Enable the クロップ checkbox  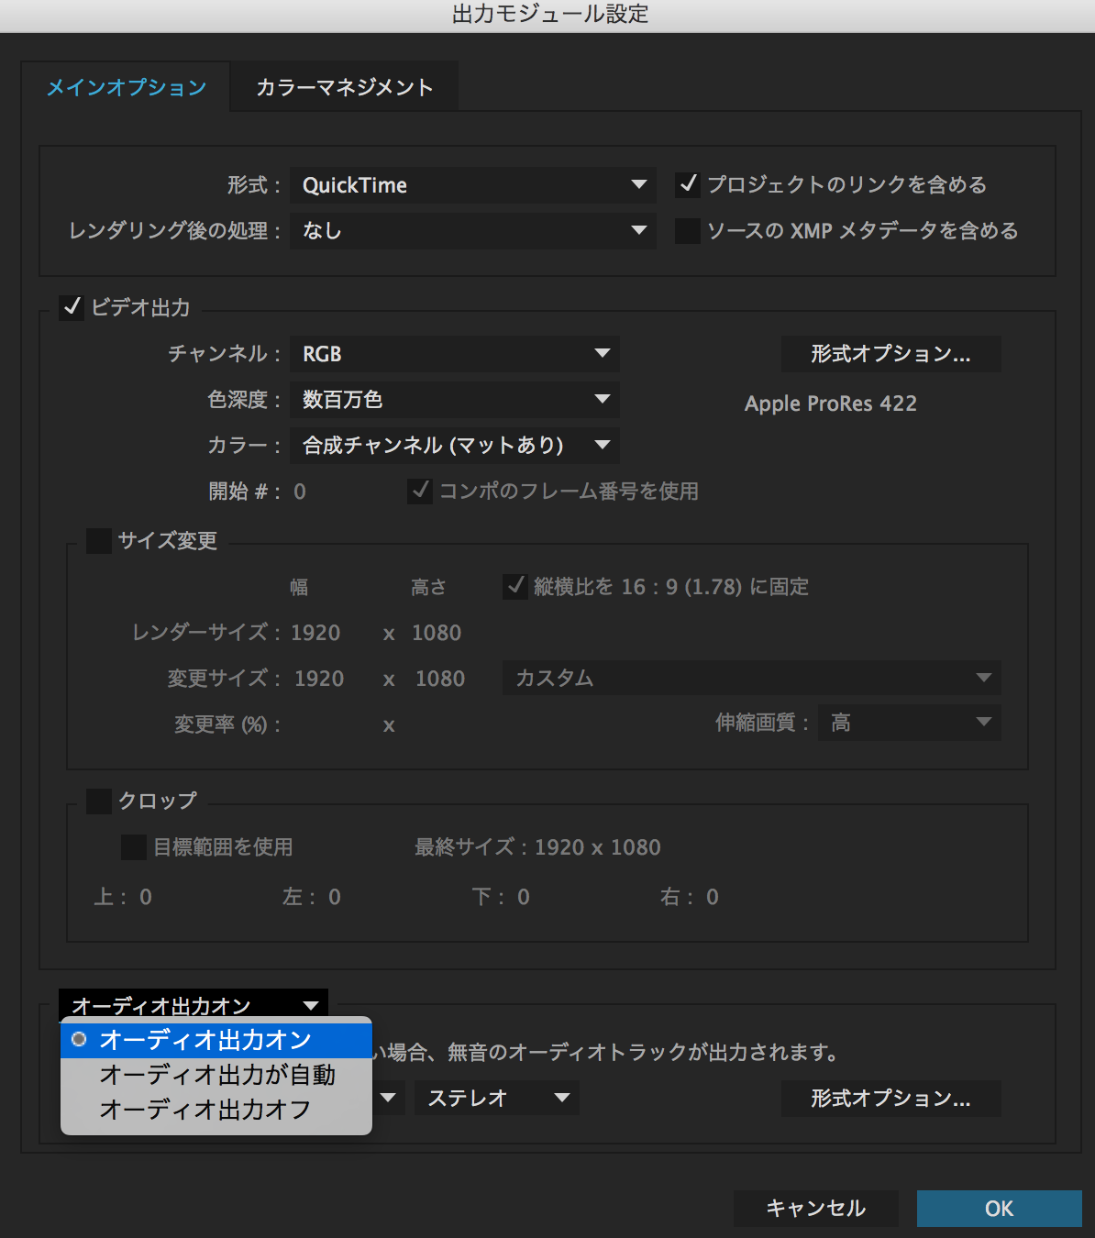click(x=99, y=801)
